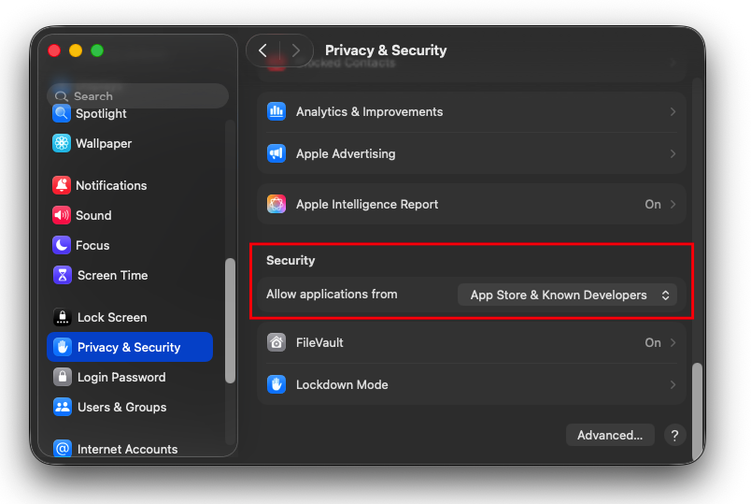Click the Lock Screen icon
The height and width of the screenshot is (504, 751).
point(63,317)
